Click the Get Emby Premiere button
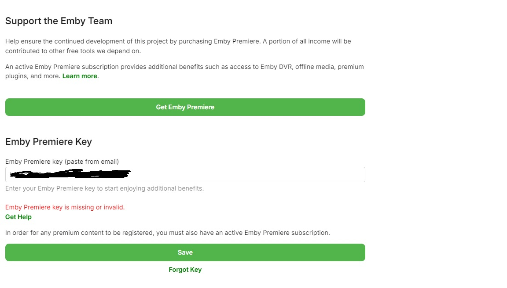The height and width of the screenshot is (288, 507). tap(185, 107)
